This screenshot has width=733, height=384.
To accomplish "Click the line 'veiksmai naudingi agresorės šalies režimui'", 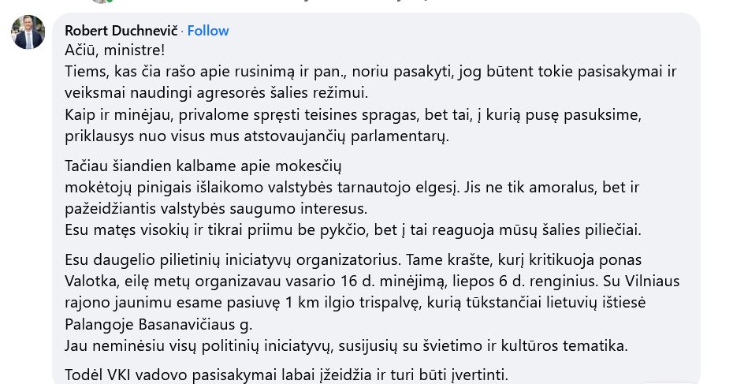I will pos(217,92).
